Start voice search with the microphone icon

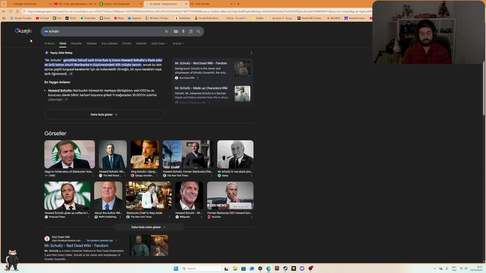point(183,31)
